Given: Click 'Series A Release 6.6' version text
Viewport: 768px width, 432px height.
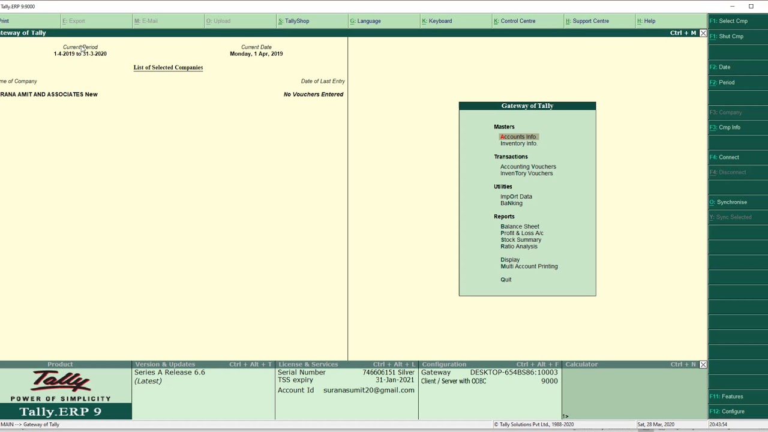Looking at the screenshot, I should pyautogui.click(x=170, y=373).
